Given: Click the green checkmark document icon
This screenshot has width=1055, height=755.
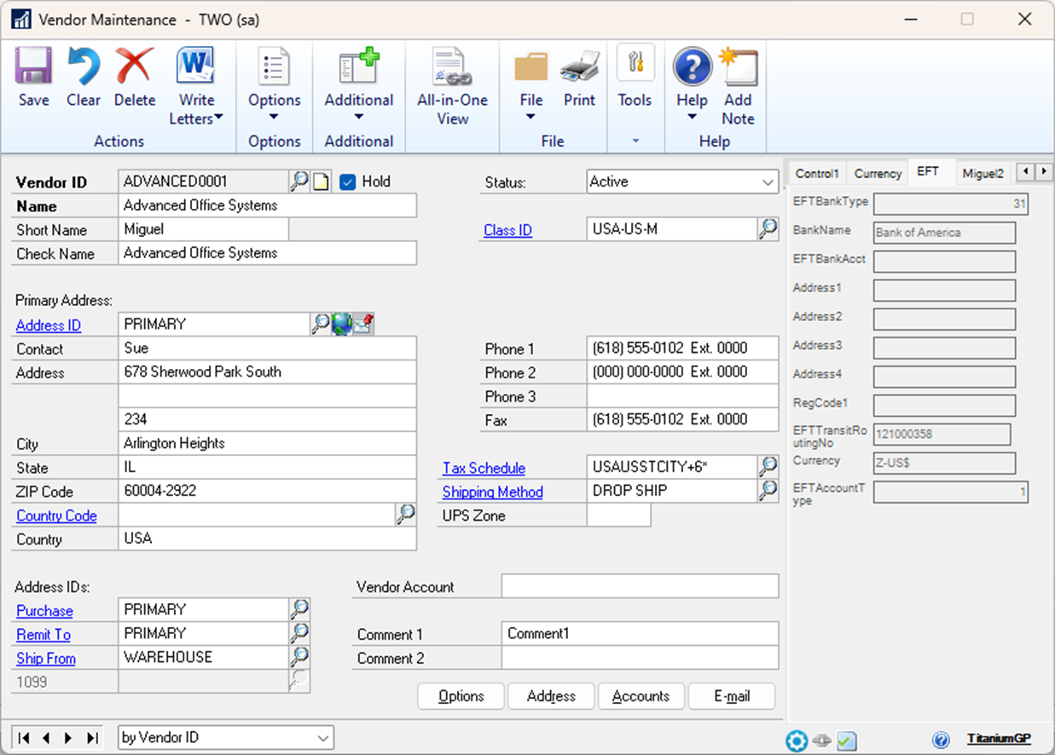Looking at the screenshot, I should [847, 740].
